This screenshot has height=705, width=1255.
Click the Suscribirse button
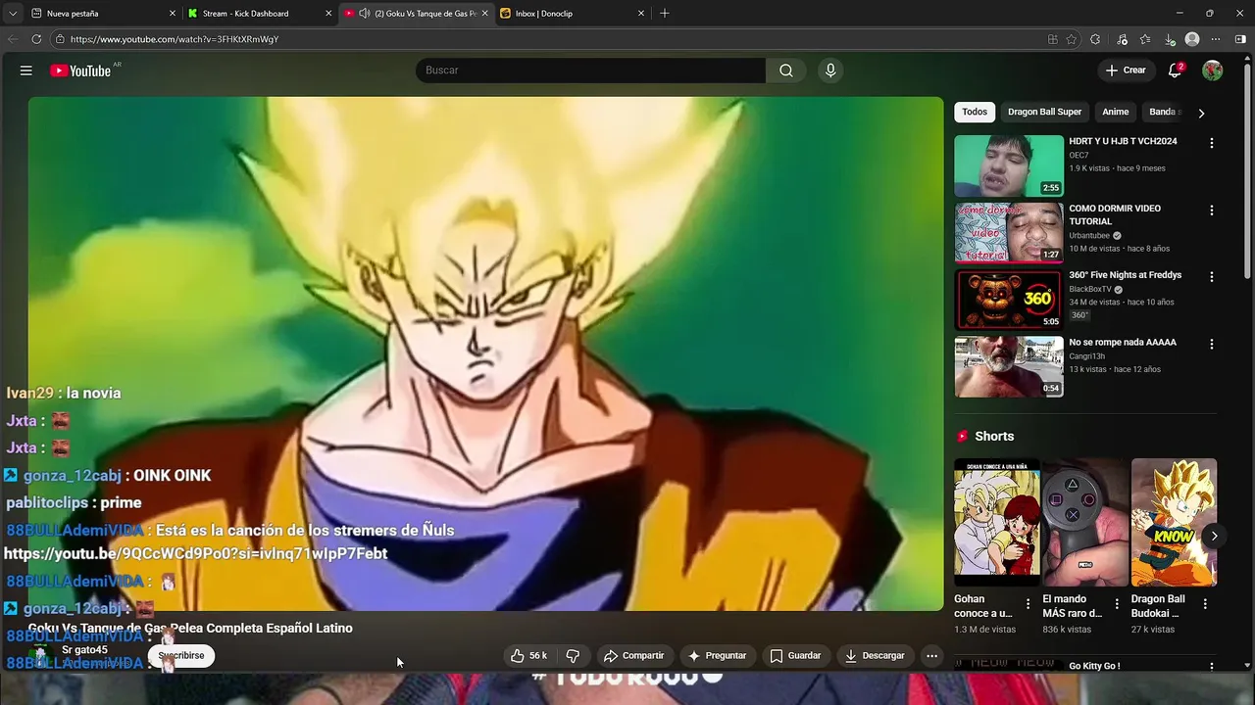click(x=181, y=656)
